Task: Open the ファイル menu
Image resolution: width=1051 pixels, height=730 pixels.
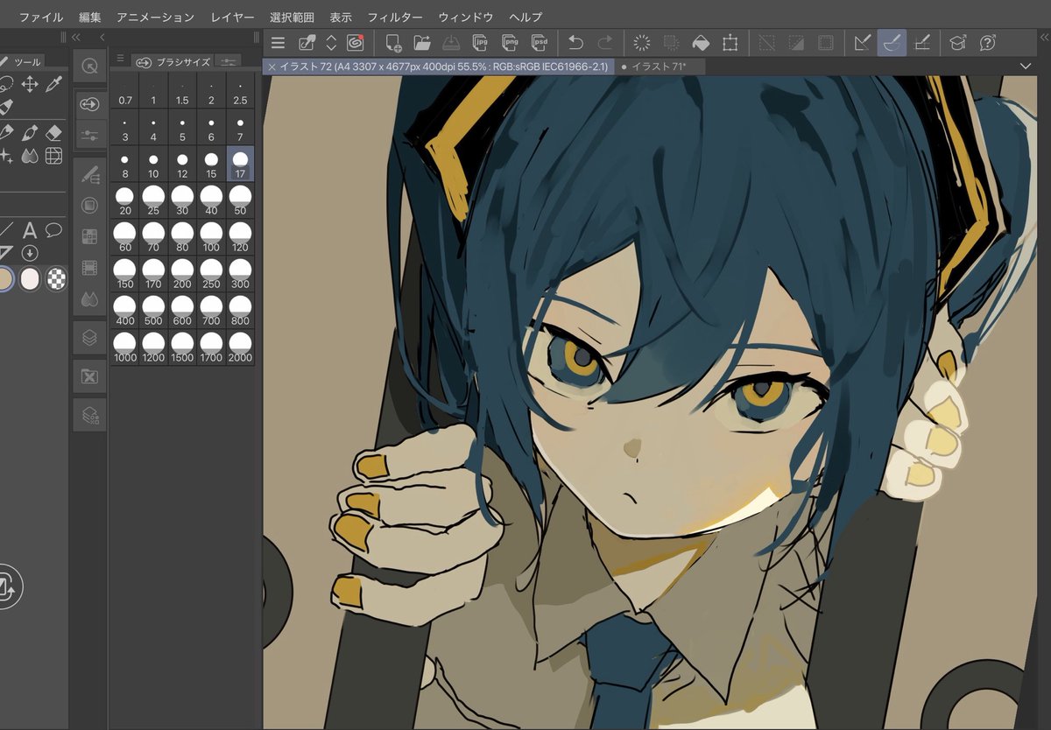Action: pos(41,17)
